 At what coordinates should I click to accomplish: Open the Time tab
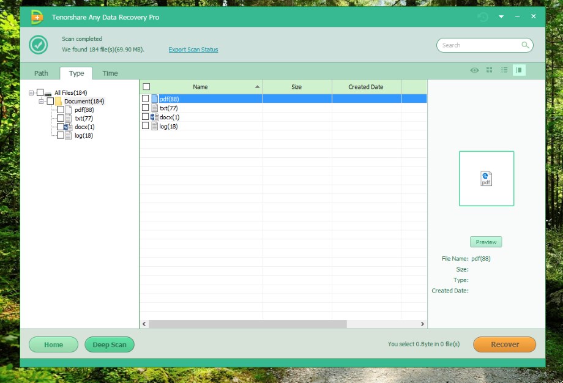coord(110,73)
